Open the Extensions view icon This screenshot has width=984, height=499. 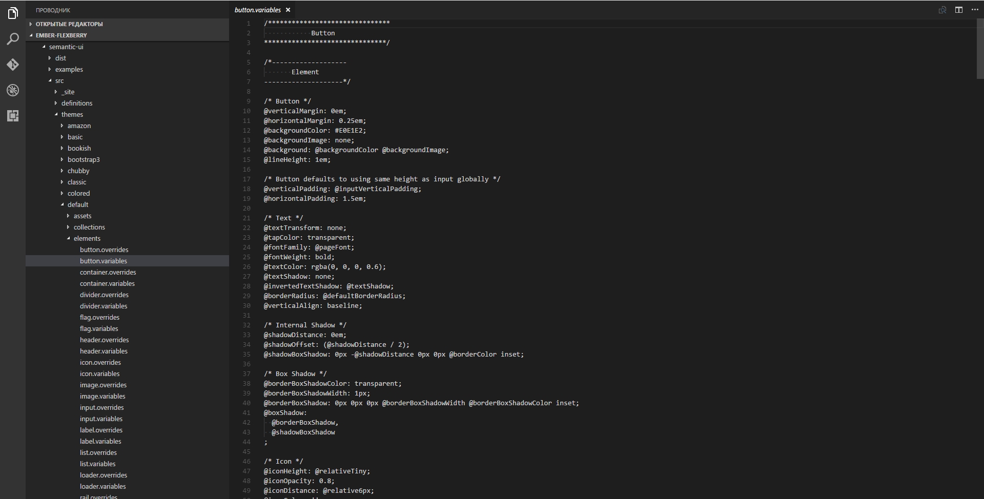coord(13,116)
